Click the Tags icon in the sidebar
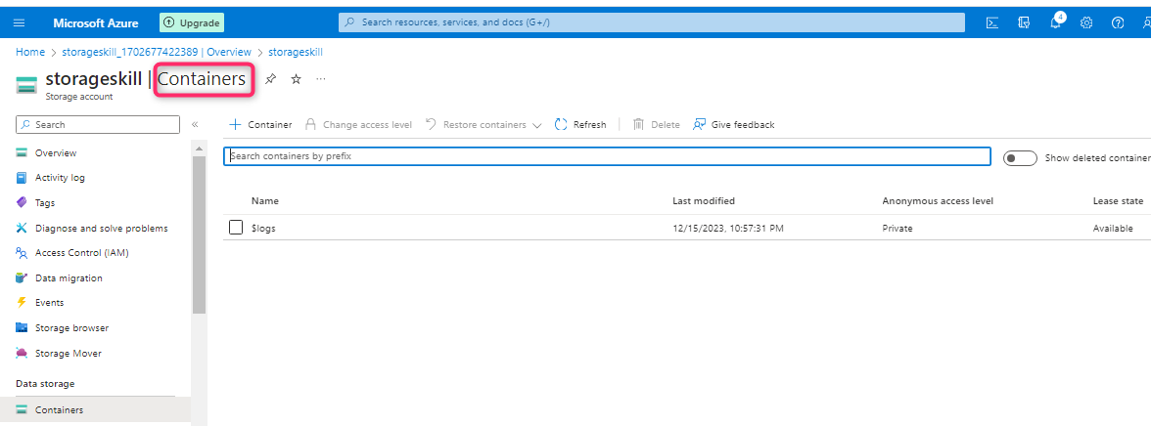 coord(22,202)
